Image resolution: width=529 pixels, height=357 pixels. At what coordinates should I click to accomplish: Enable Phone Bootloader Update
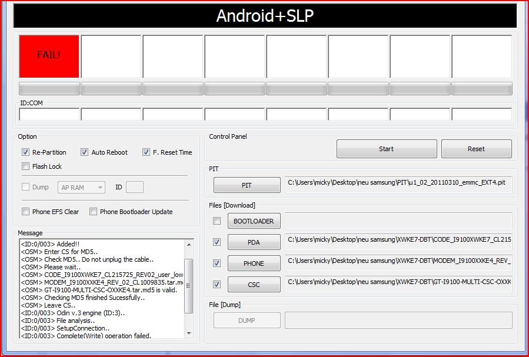[94, 212]
